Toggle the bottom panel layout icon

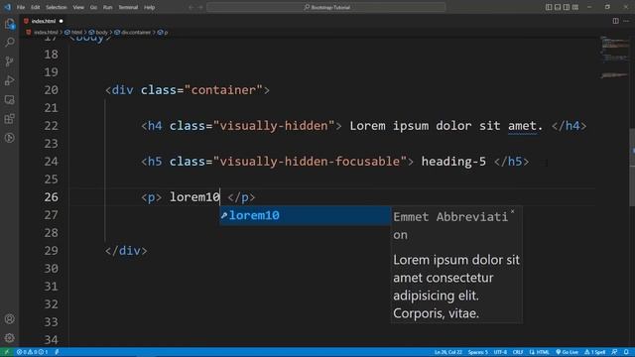point(558,7)
